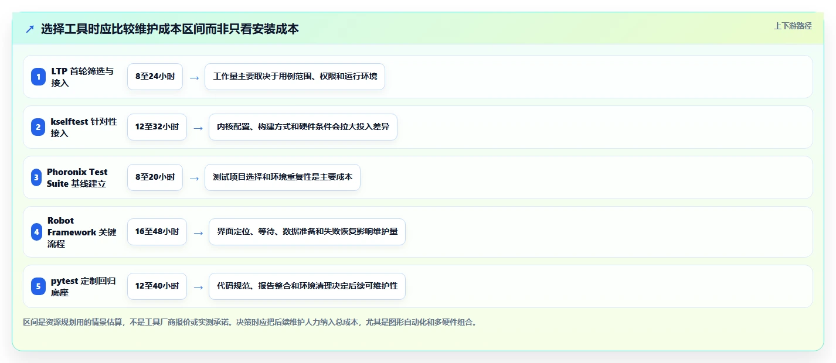This screenshot has height=363, width=836.
Task: Select the Robot Framework 关键流程 label
Action: coord(82,232)
